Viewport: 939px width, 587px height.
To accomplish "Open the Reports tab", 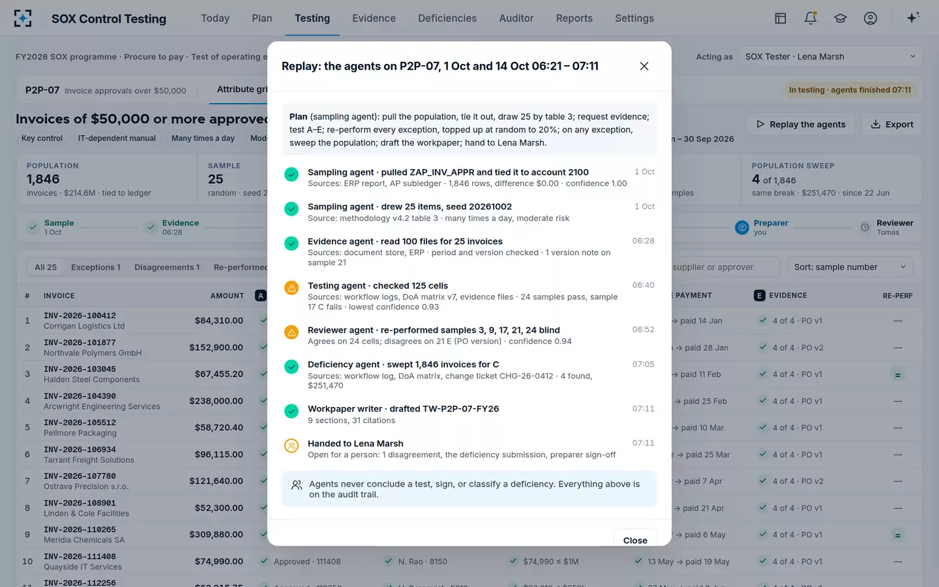I will pyautogui.click(x=574, y=18).
